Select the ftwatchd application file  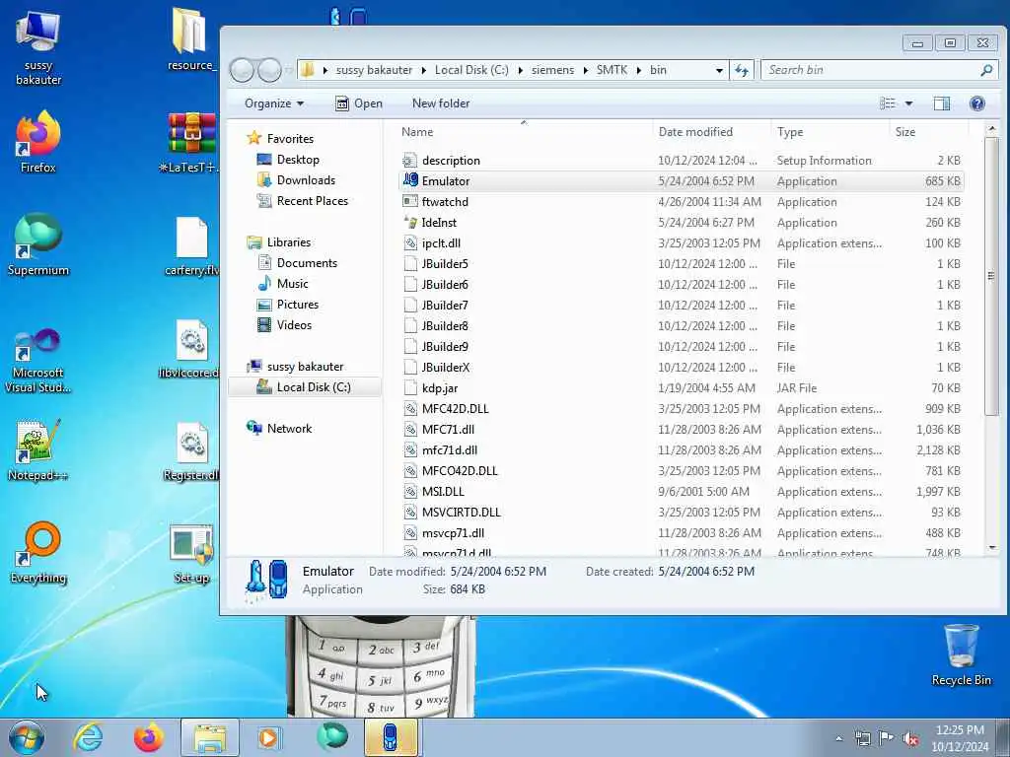pos(682,201)
